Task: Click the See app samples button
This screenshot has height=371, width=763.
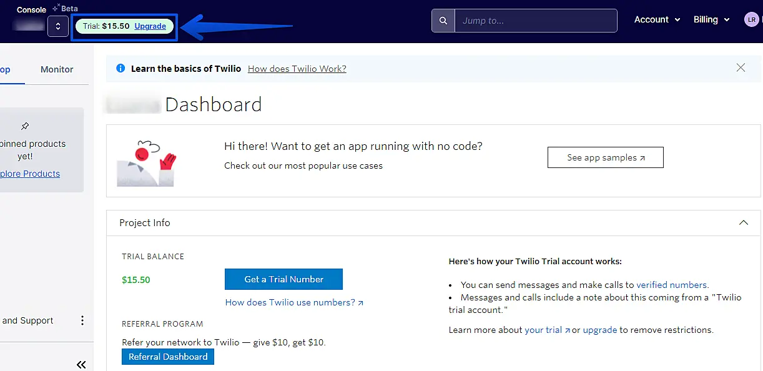Action: pos(605,157)
